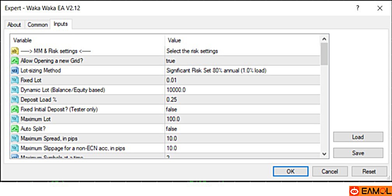Image resolution: width=392 pixels, height=196 pixels.
Task: Click the double icon beside Fixed Lot
Action: [x=15, y=80]
